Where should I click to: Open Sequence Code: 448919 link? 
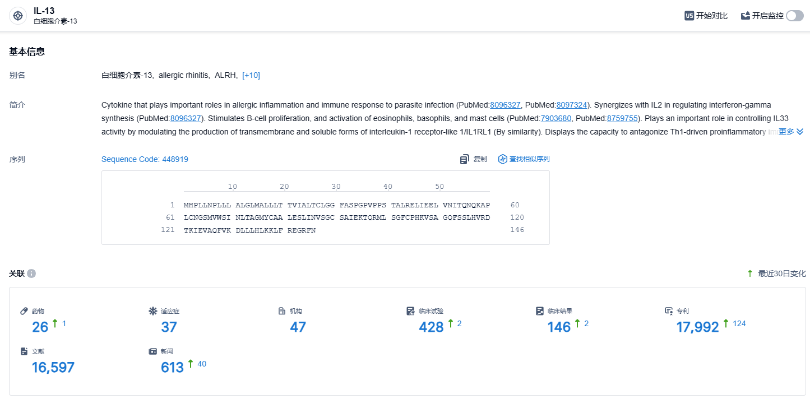(x=145, y=159)
